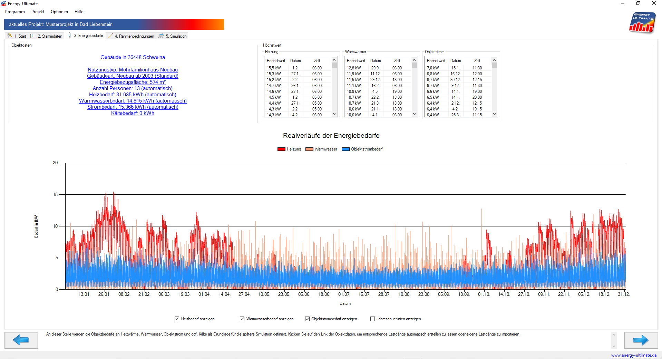The width and height of the screenshot is (662, 359).
Task: Click the Energy Ultimate logo icon
Action: (642, 22)
